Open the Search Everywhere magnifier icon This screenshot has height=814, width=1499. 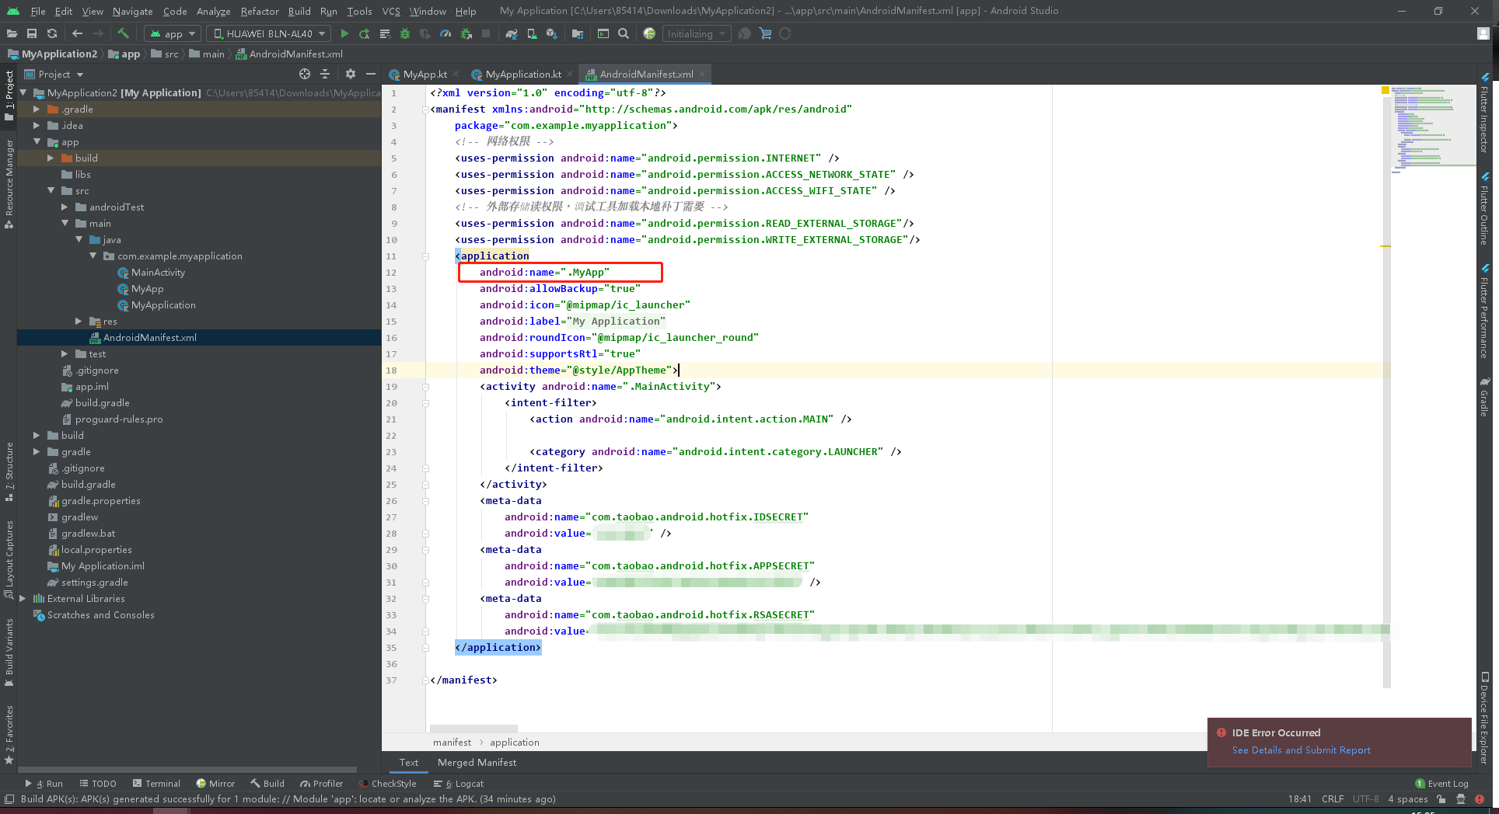point(624,33)
